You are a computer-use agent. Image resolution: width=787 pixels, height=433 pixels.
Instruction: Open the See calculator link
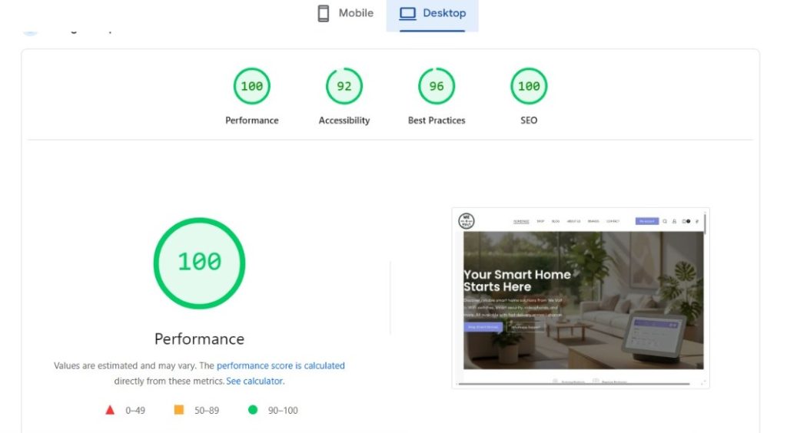pos(254,381)
